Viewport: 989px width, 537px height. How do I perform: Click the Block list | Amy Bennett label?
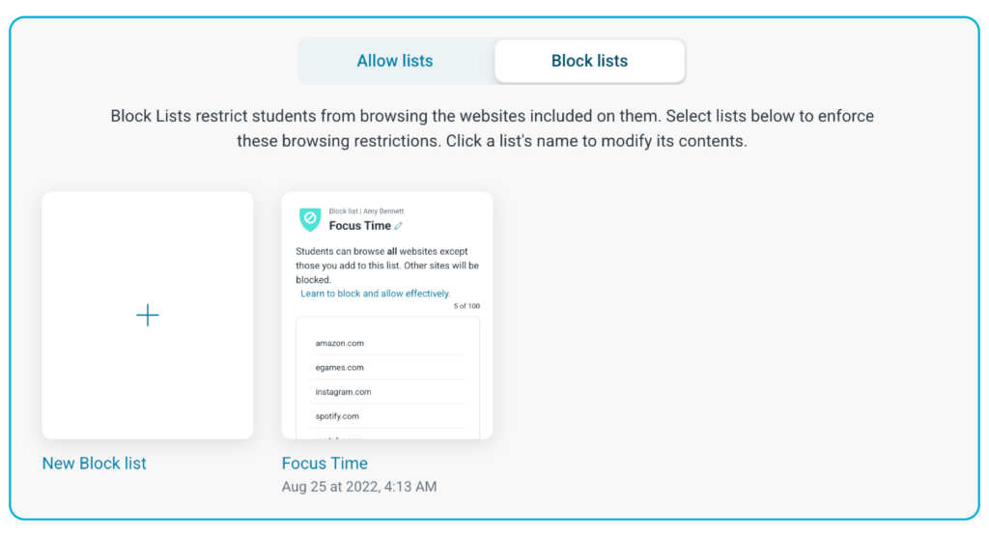[366, 212]
